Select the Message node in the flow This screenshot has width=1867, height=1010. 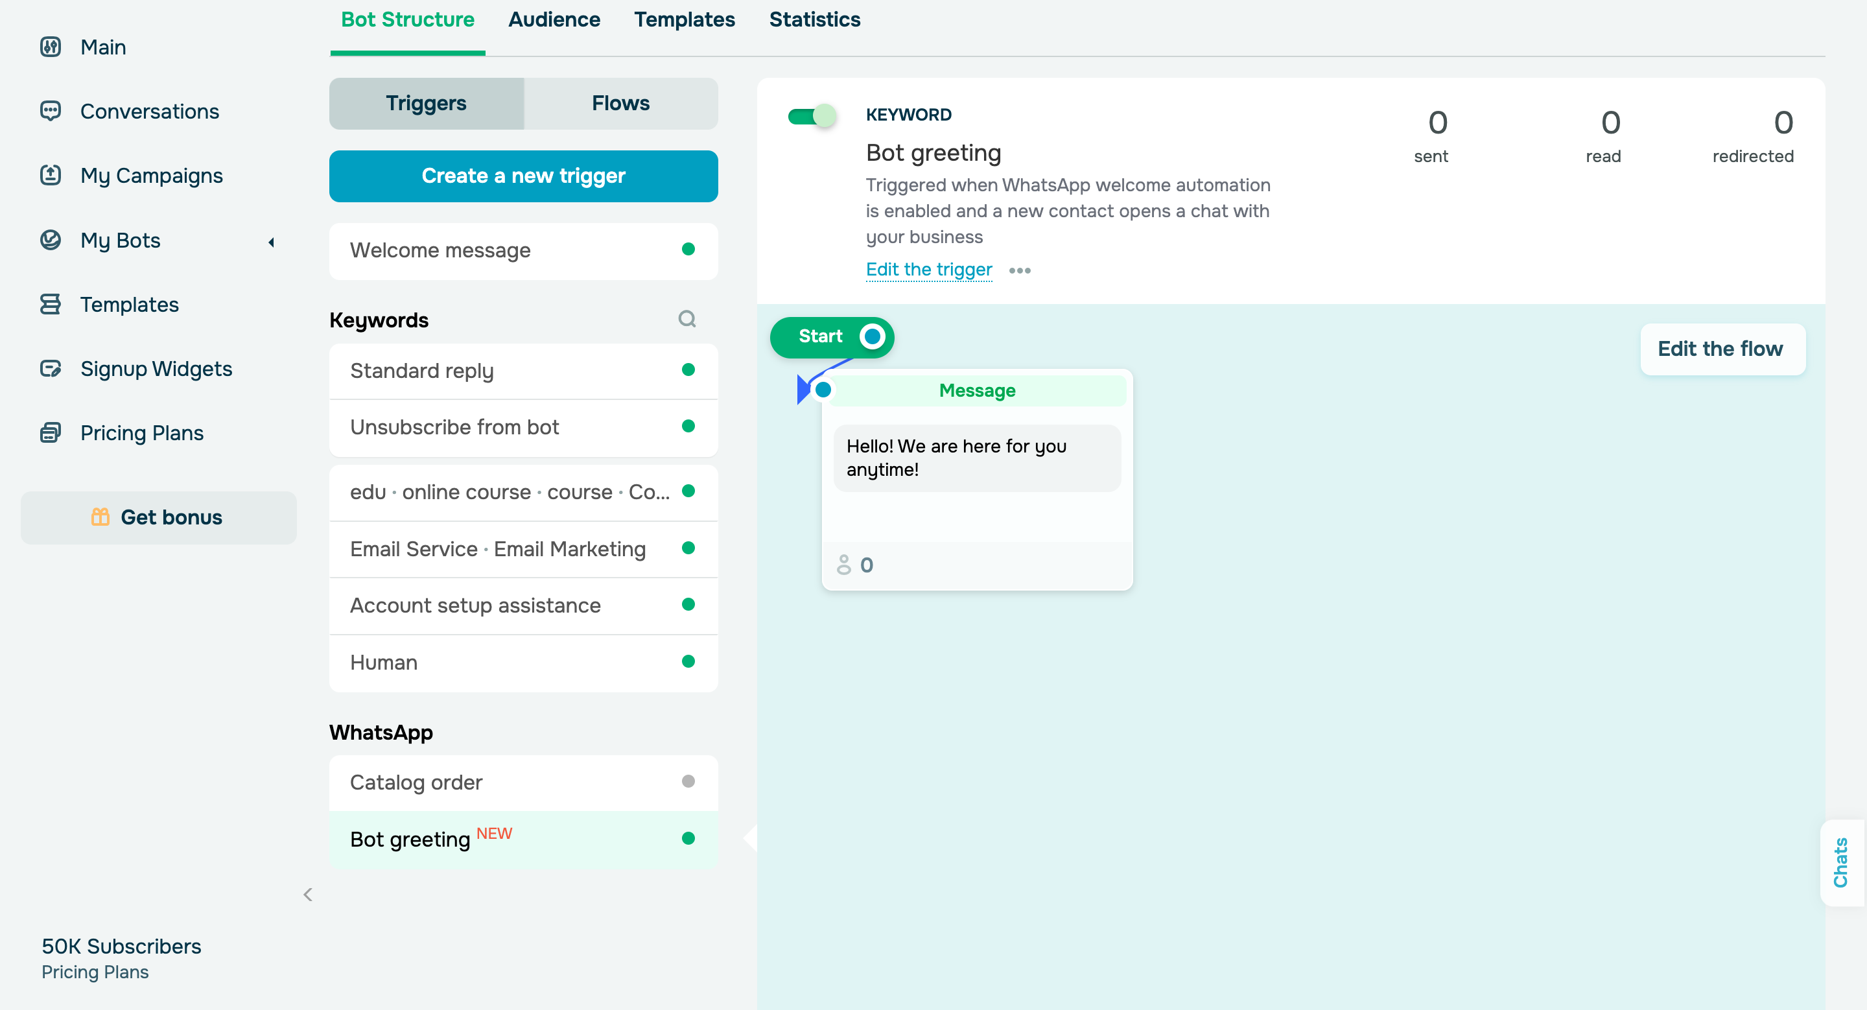click(976, 390)
